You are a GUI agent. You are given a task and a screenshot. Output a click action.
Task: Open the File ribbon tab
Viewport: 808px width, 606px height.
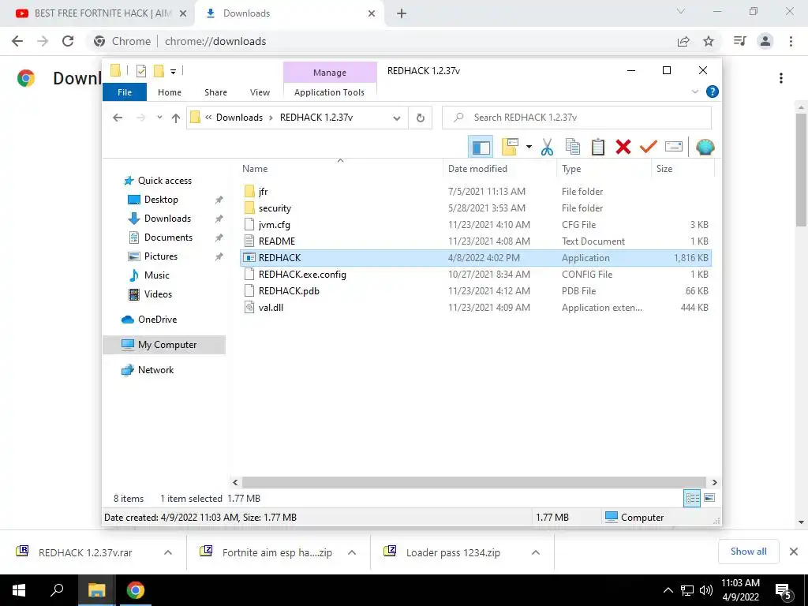click(x=125, y=92)
